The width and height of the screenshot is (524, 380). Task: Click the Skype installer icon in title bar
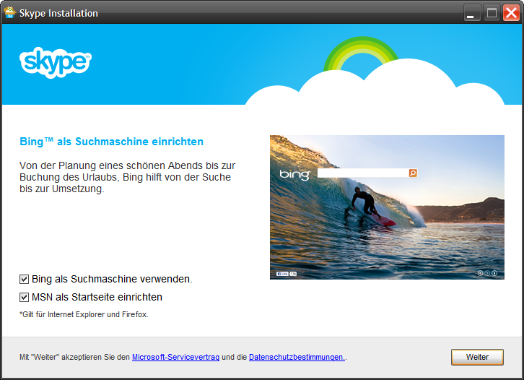9,13
